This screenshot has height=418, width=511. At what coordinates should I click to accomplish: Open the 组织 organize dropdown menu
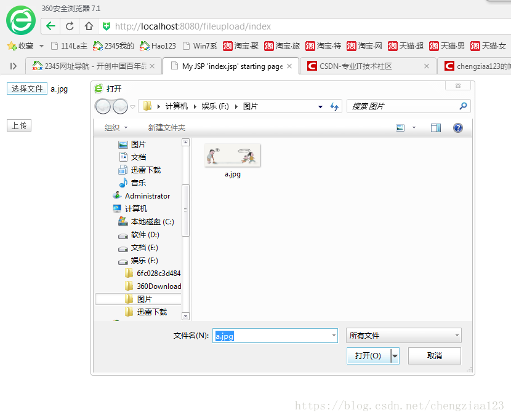(x=116, y=128)
